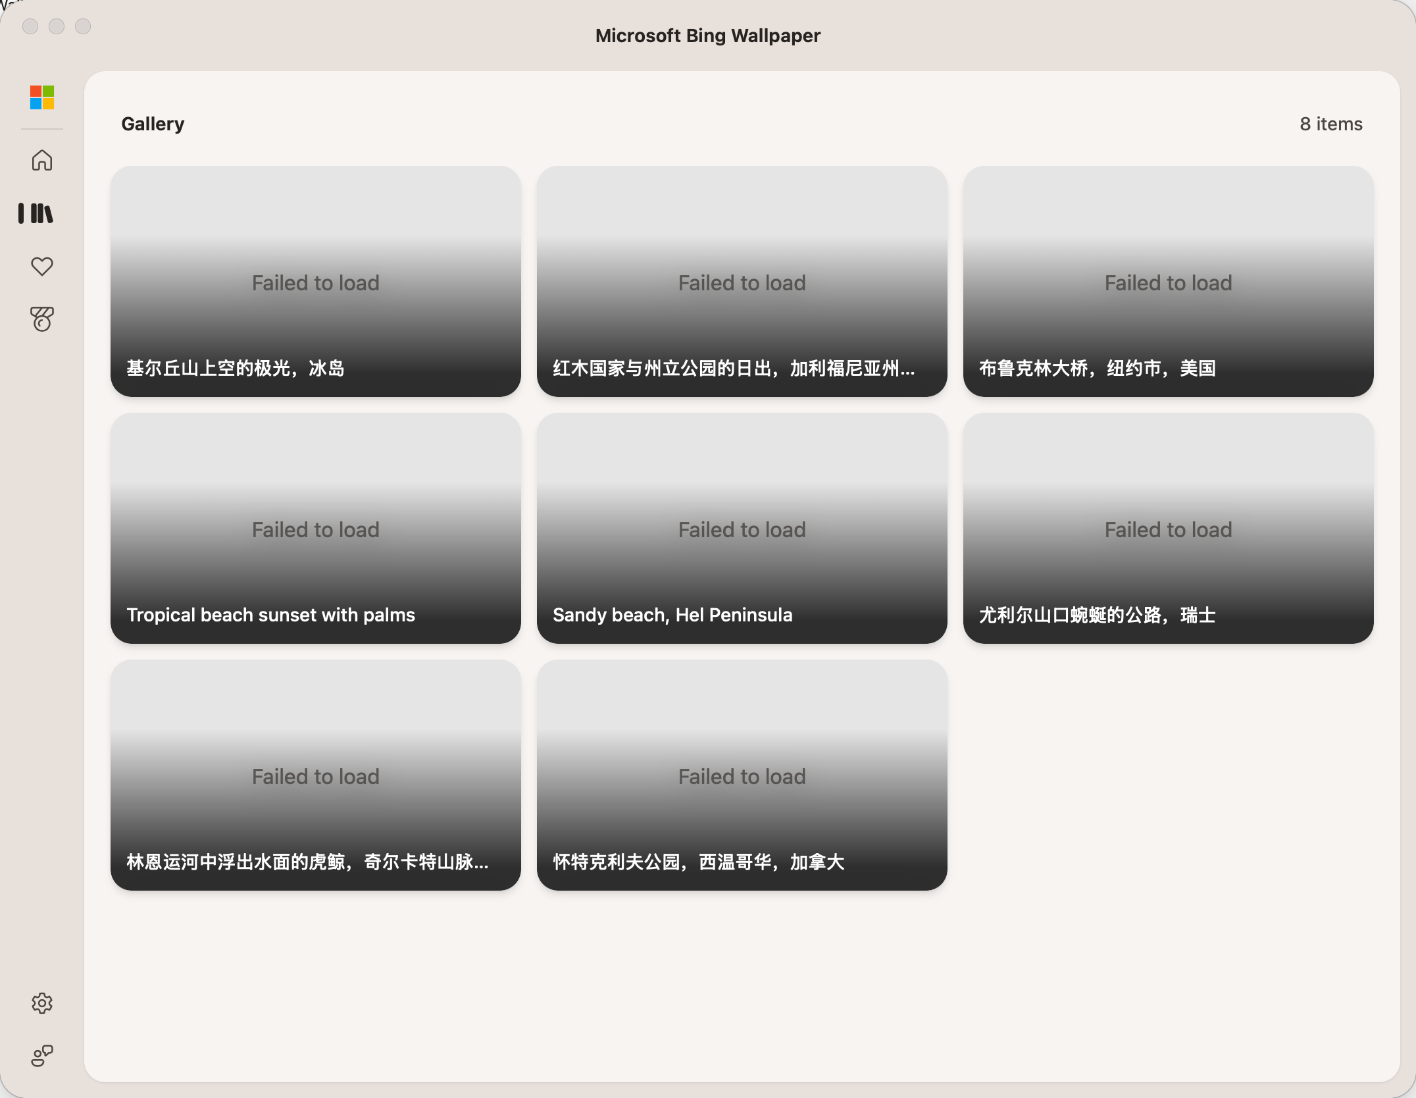
Task: Minimize the window with the middle traffic-light button
Action: pyautogui.click(x=57, y=26)
